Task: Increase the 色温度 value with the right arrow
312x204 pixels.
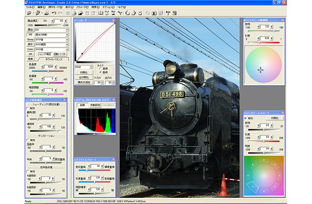Action: click(x=56, y=67)
